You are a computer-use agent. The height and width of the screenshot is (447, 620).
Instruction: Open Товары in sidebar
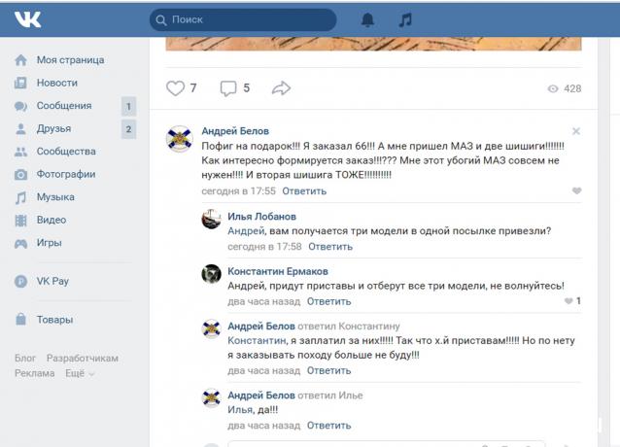coord(54,320)
